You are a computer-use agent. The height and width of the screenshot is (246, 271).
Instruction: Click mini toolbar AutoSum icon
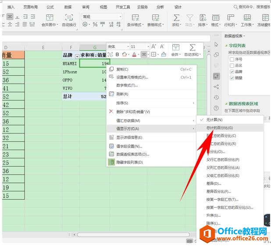193,47
